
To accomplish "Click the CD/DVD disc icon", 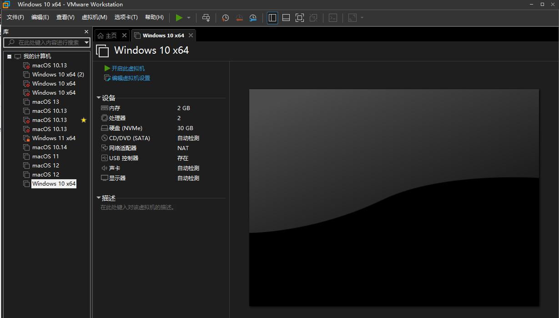I will (105, 138).
